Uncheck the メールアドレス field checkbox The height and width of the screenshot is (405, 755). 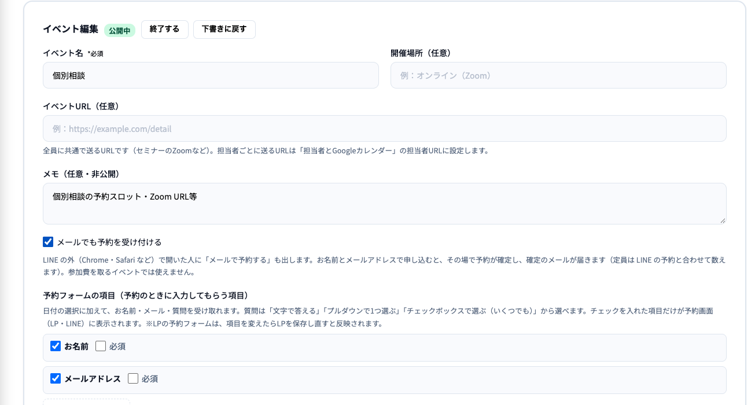(x=56, y=378)
